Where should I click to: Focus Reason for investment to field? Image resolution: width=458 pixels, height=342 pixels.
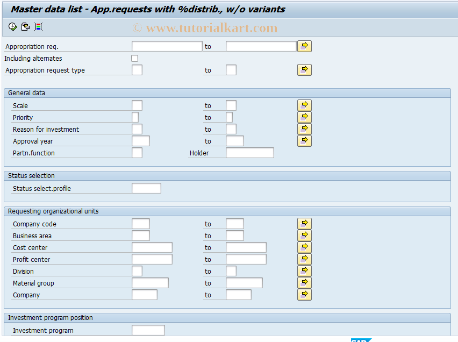231,129
